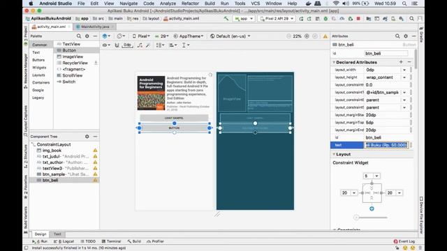Zoom out the layout design surface
The image size is (447, 251).
pos(288,36)
